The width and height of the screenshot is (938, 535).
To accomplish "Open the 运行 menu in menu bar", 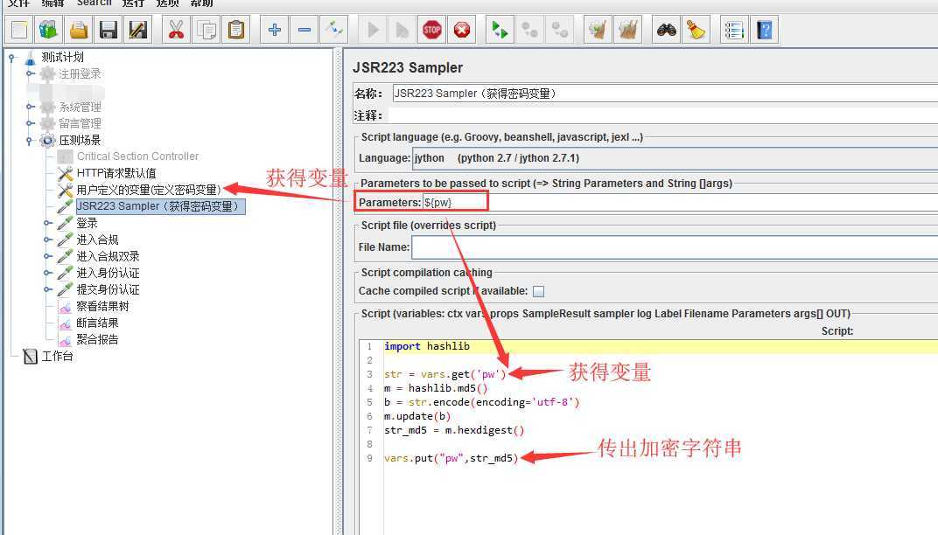I will tap(133, 3).
